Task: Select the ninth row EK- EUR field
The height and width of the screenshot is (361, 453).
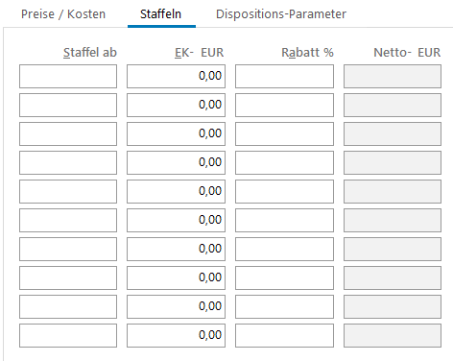Action: (176, 306)
